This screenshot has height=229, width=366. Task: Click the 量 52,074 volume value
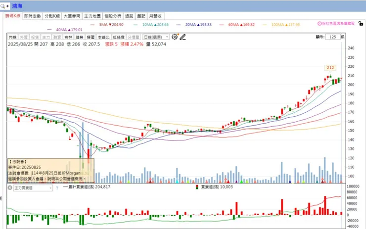click(156, 45)
